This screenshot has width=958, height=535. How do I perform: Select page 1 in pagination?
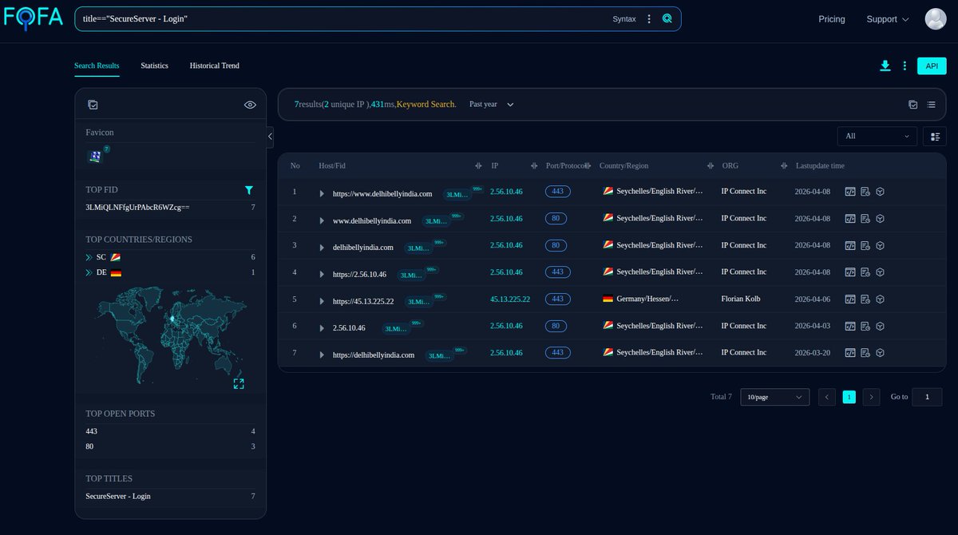tap(849, 397)
